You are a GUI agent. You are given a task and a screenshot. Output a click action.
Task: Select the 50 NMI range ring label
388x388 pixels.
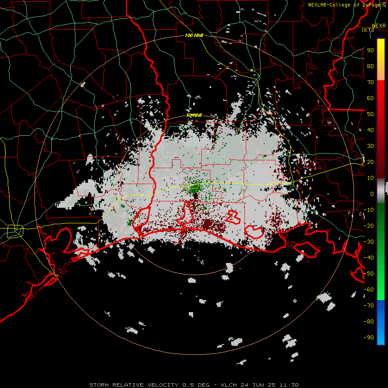194,115
